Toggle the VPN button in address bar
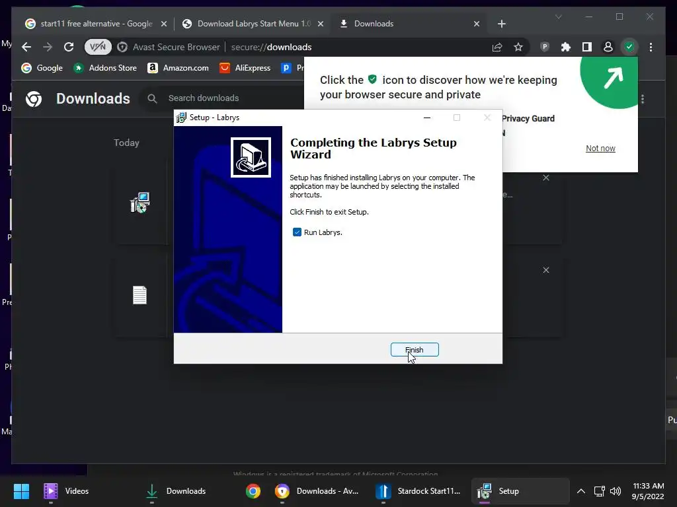The height and width of the screenshot is (507, 677). coord(98,47)
